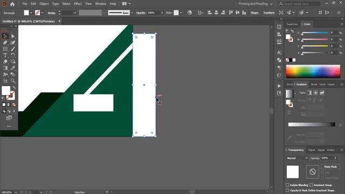Select the Selection tool (black arrow)
Viewport: 345px width, 194px height.
click(5, 36)
